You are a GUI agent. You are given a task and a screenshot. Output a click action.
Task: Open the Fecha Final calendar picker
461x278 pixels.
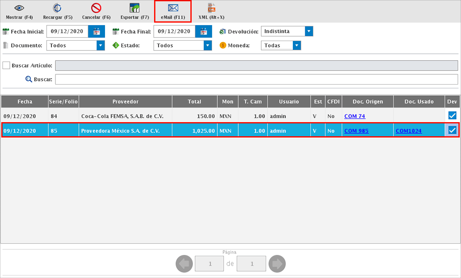[x=204, y=32]
